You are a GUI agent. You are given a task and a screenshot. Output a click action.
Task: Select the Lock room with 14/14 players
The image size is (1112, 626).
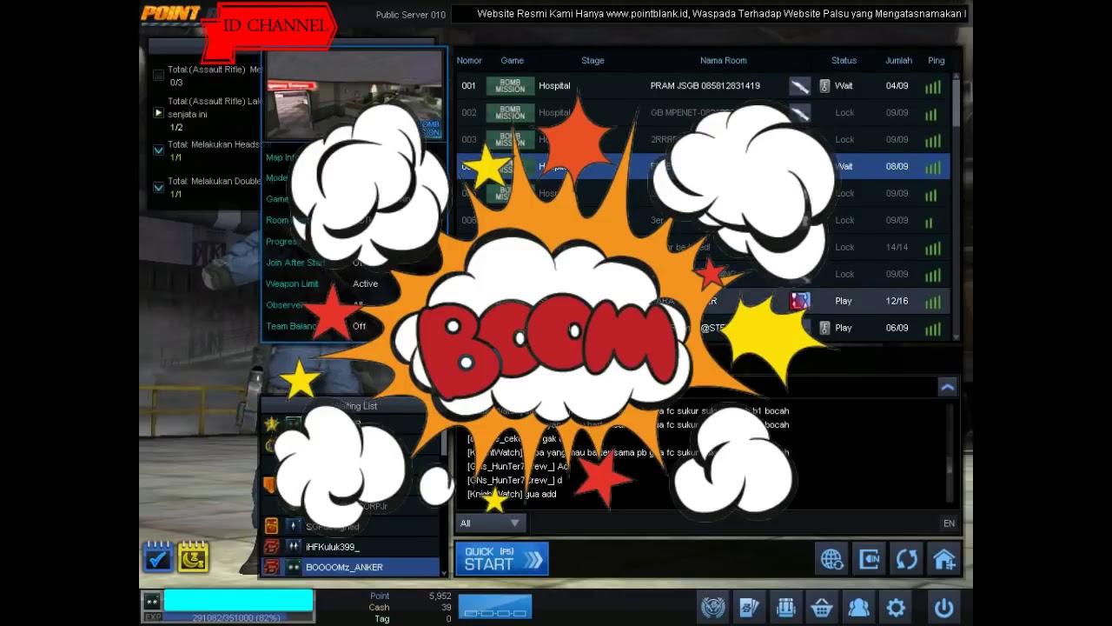coord(703,247)
